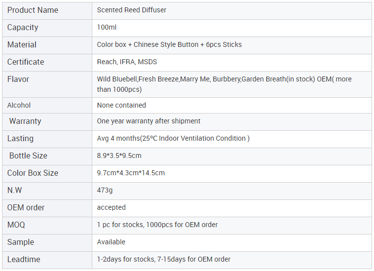Click the Alcohol row label
Image resolution: width=374 pixels, height=271 pixels.
[x=19, y=105]
